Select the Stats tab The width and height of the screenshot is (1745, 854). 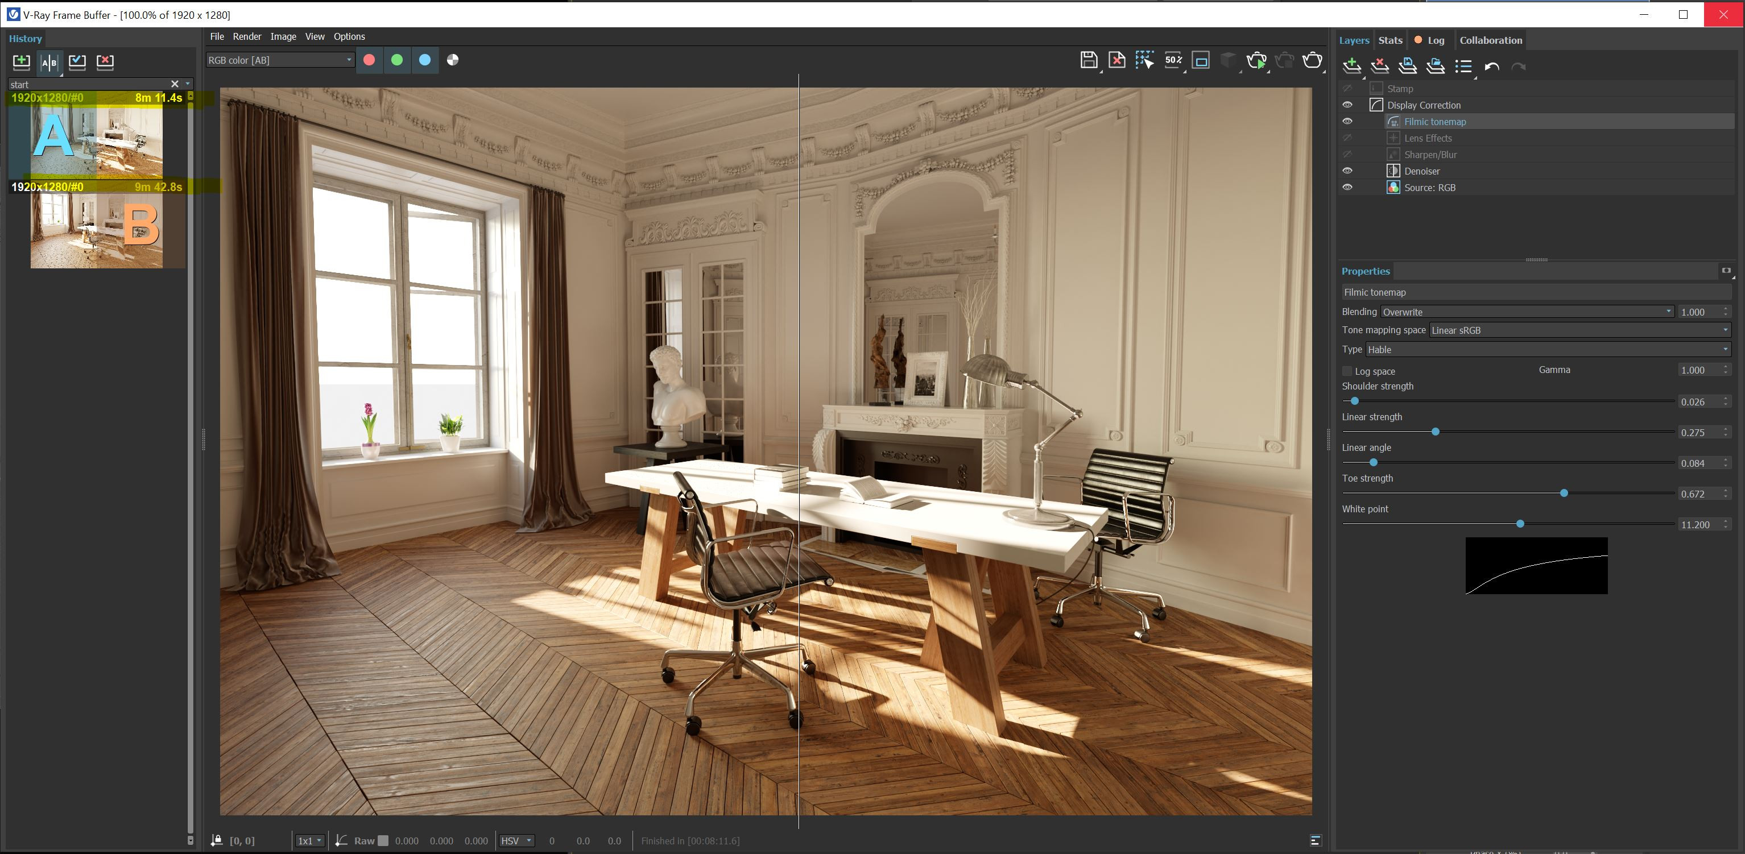[x=1390, y=39]
